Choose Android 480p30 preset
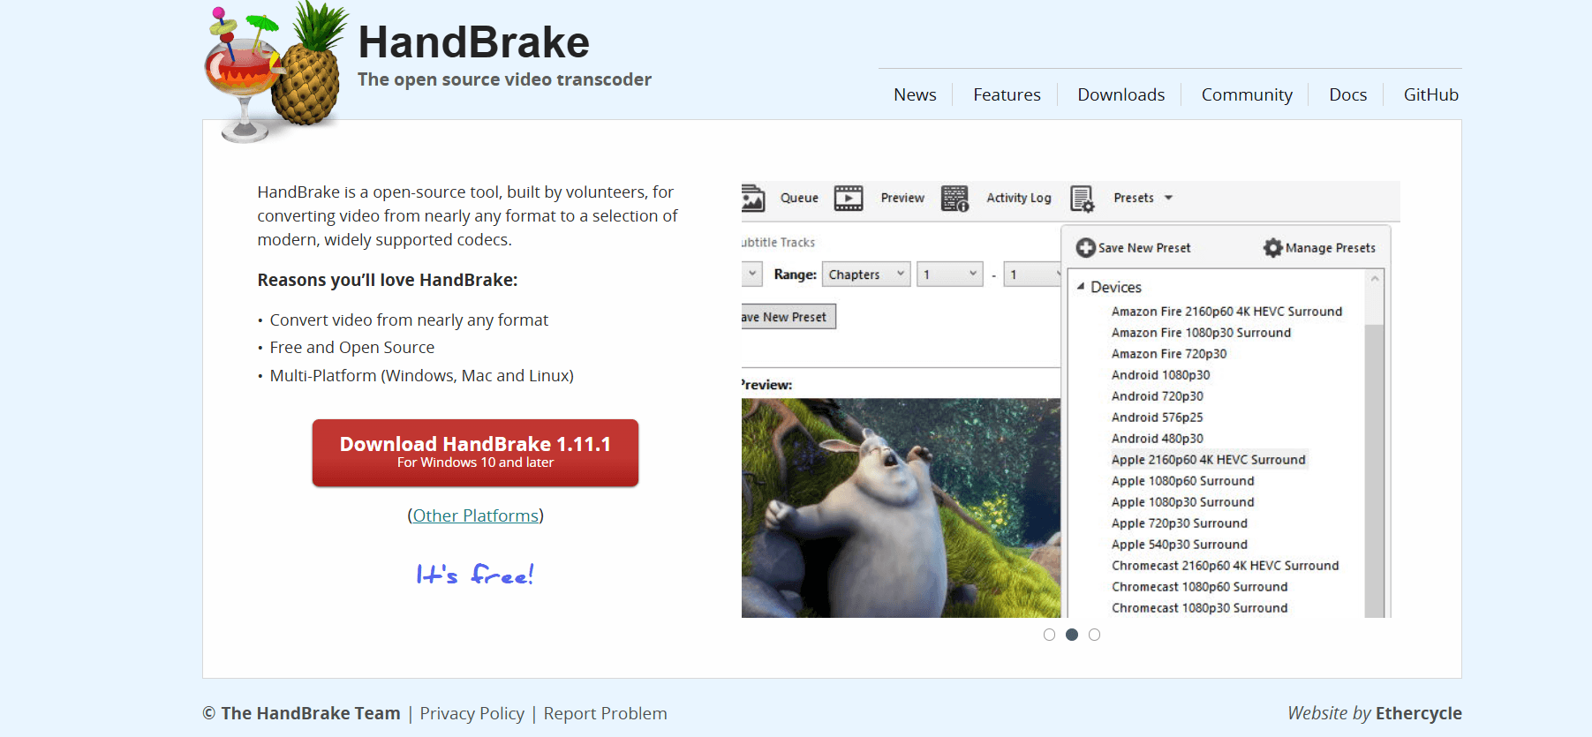This screenshot has height=737, width=1592. 1157,439
